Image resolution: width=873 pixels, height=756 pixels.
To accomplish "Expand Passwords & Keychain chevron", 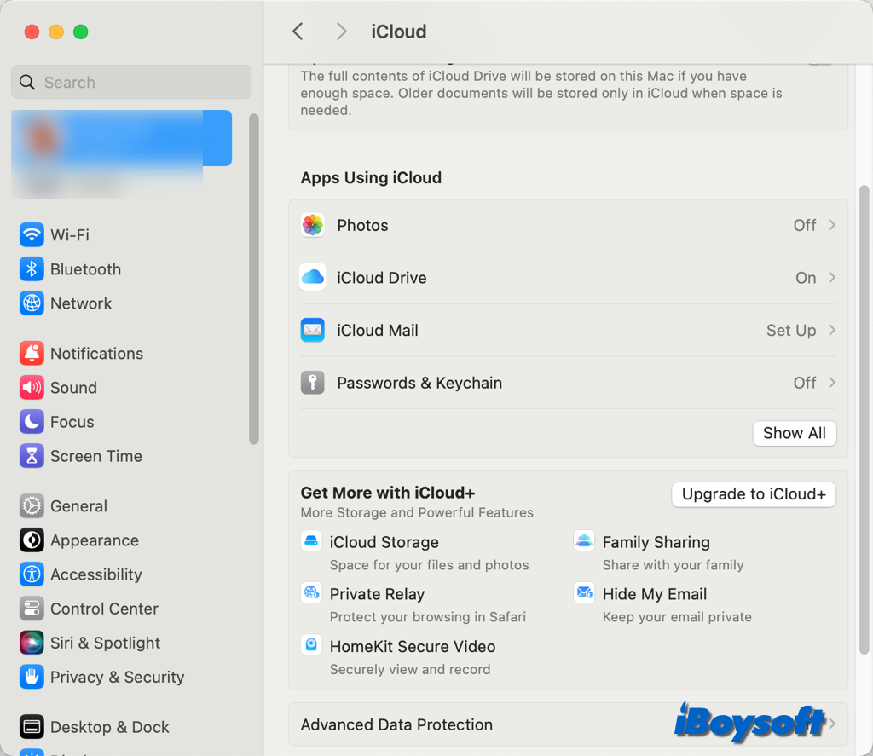I will tap(832, 383).
